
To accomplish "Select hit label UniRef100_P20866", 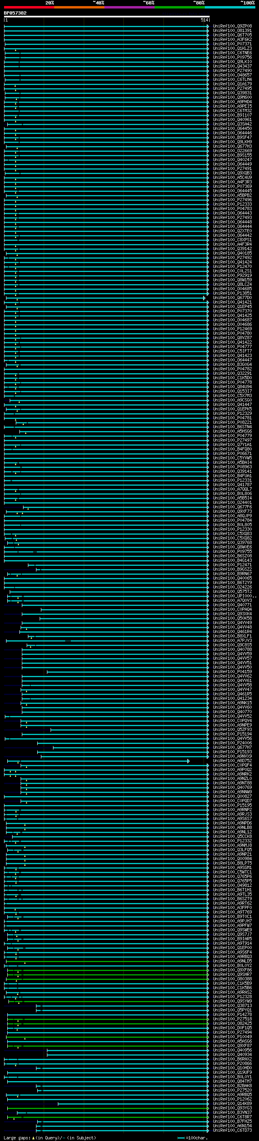I will 232,1063.
